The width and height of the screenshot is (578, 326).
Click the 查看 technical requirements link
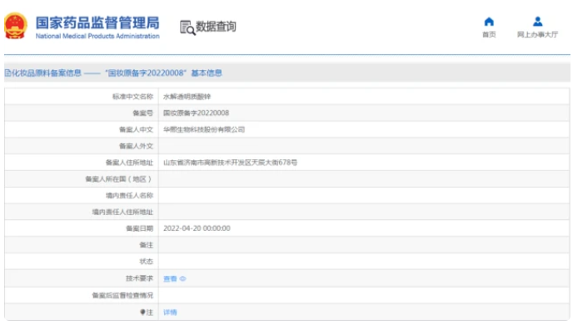(170, 278)
